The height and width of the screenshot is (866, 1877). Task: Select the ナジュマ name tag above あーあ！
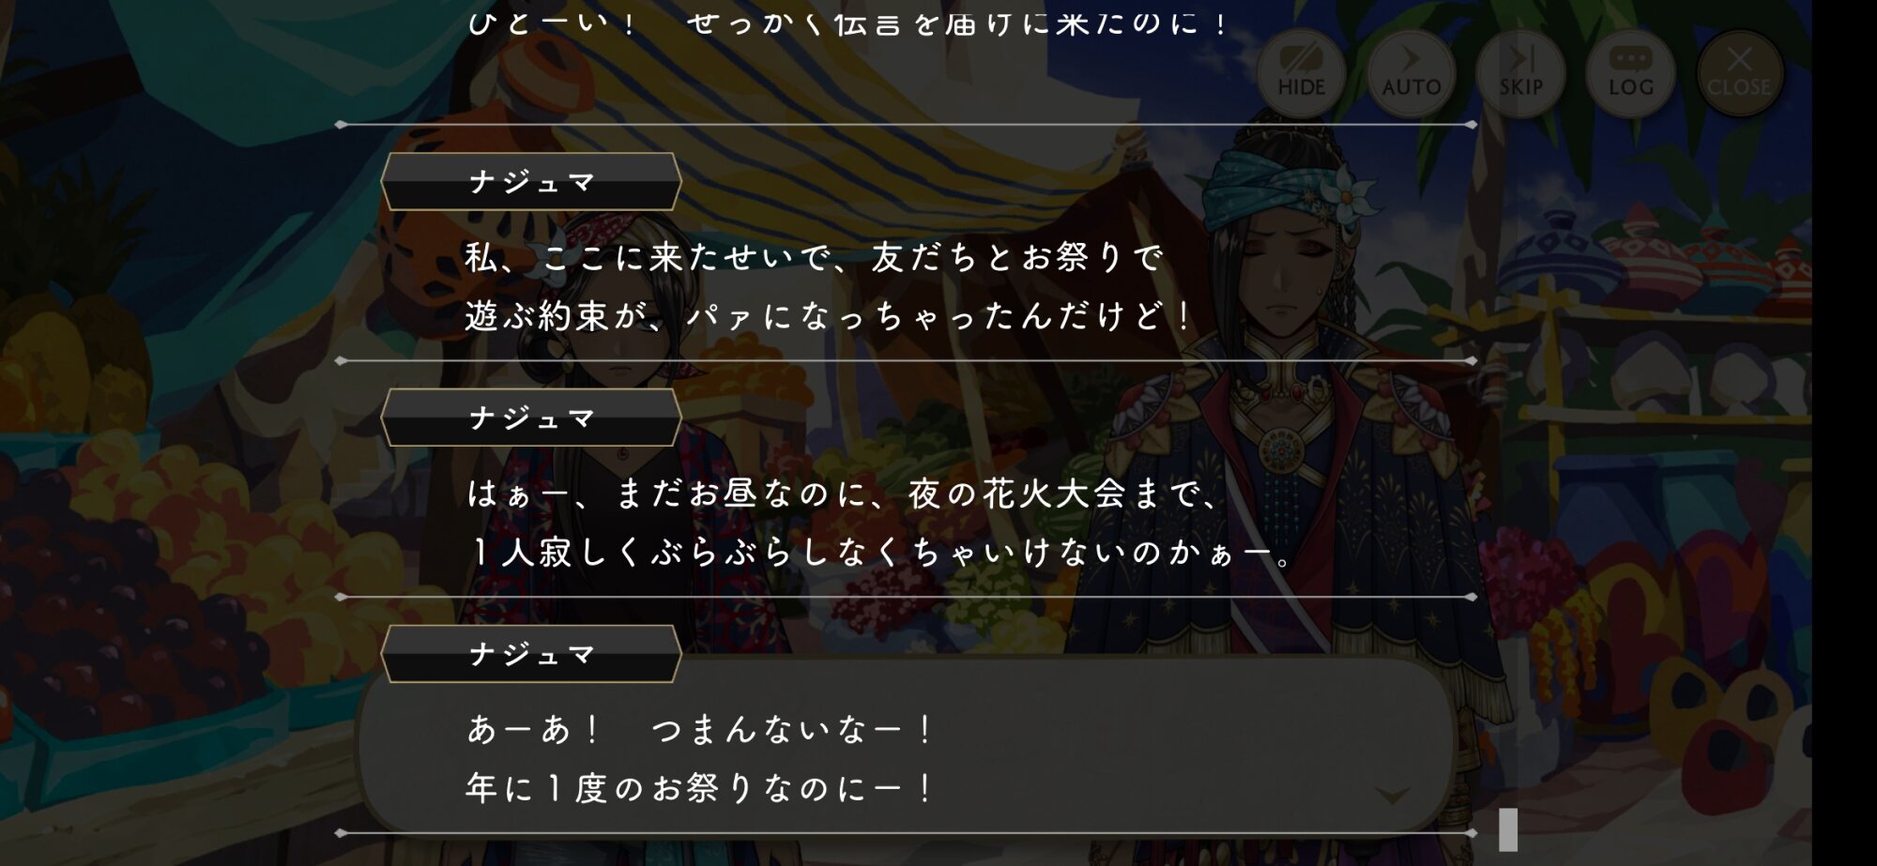531,654
